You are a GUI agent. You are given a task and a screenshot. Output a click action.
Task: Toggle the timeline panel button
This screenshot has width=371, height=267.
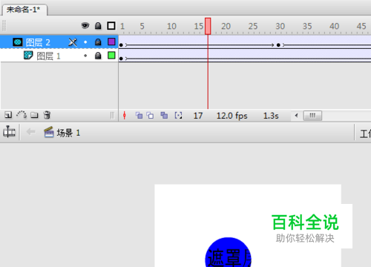(9, 132)
